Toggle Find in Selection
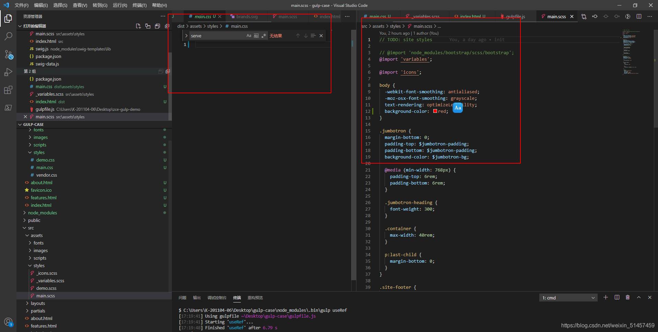The width and height of the screenshot is (658, 332). tap(313, 36)
